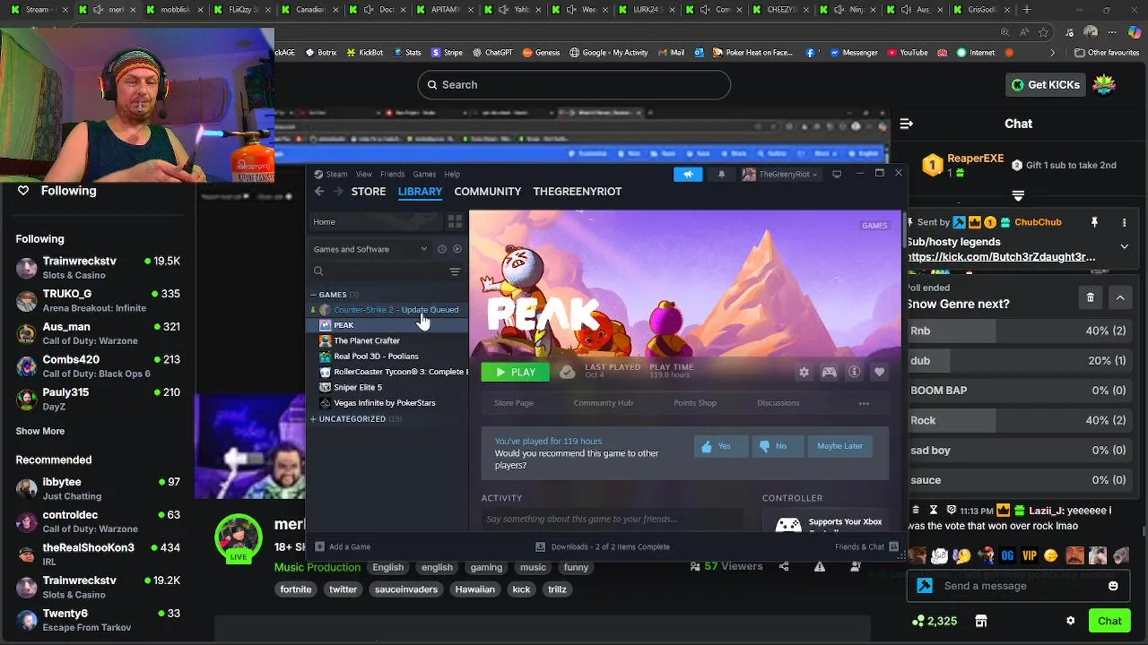Click the green PLAY button for PEAK

(x=516, y=372)
